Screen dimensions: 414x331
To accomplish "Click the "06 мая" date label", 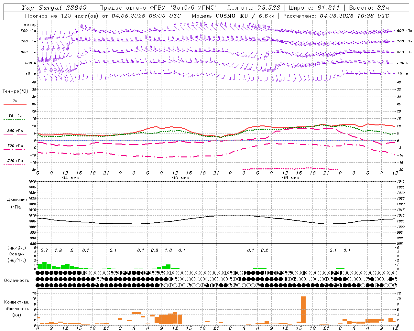I will coord(291,178).
